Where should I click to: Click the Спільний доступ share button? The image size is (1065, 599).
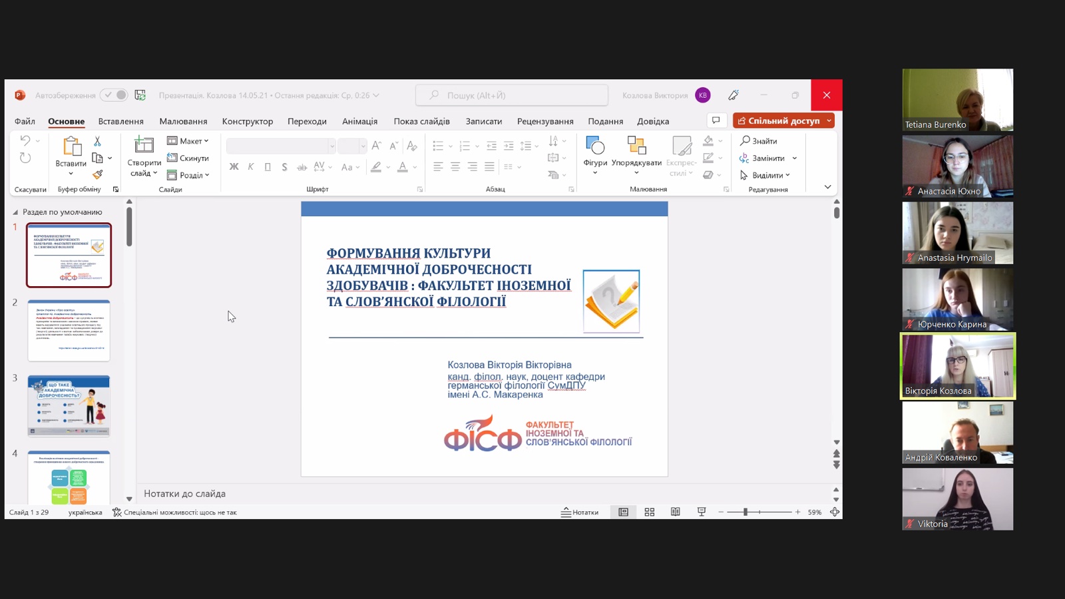(x=778, y=120)
